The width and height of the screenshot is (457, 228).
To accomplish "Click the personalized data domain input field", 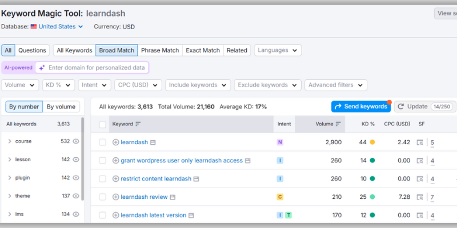I will (x=96, y=67).
